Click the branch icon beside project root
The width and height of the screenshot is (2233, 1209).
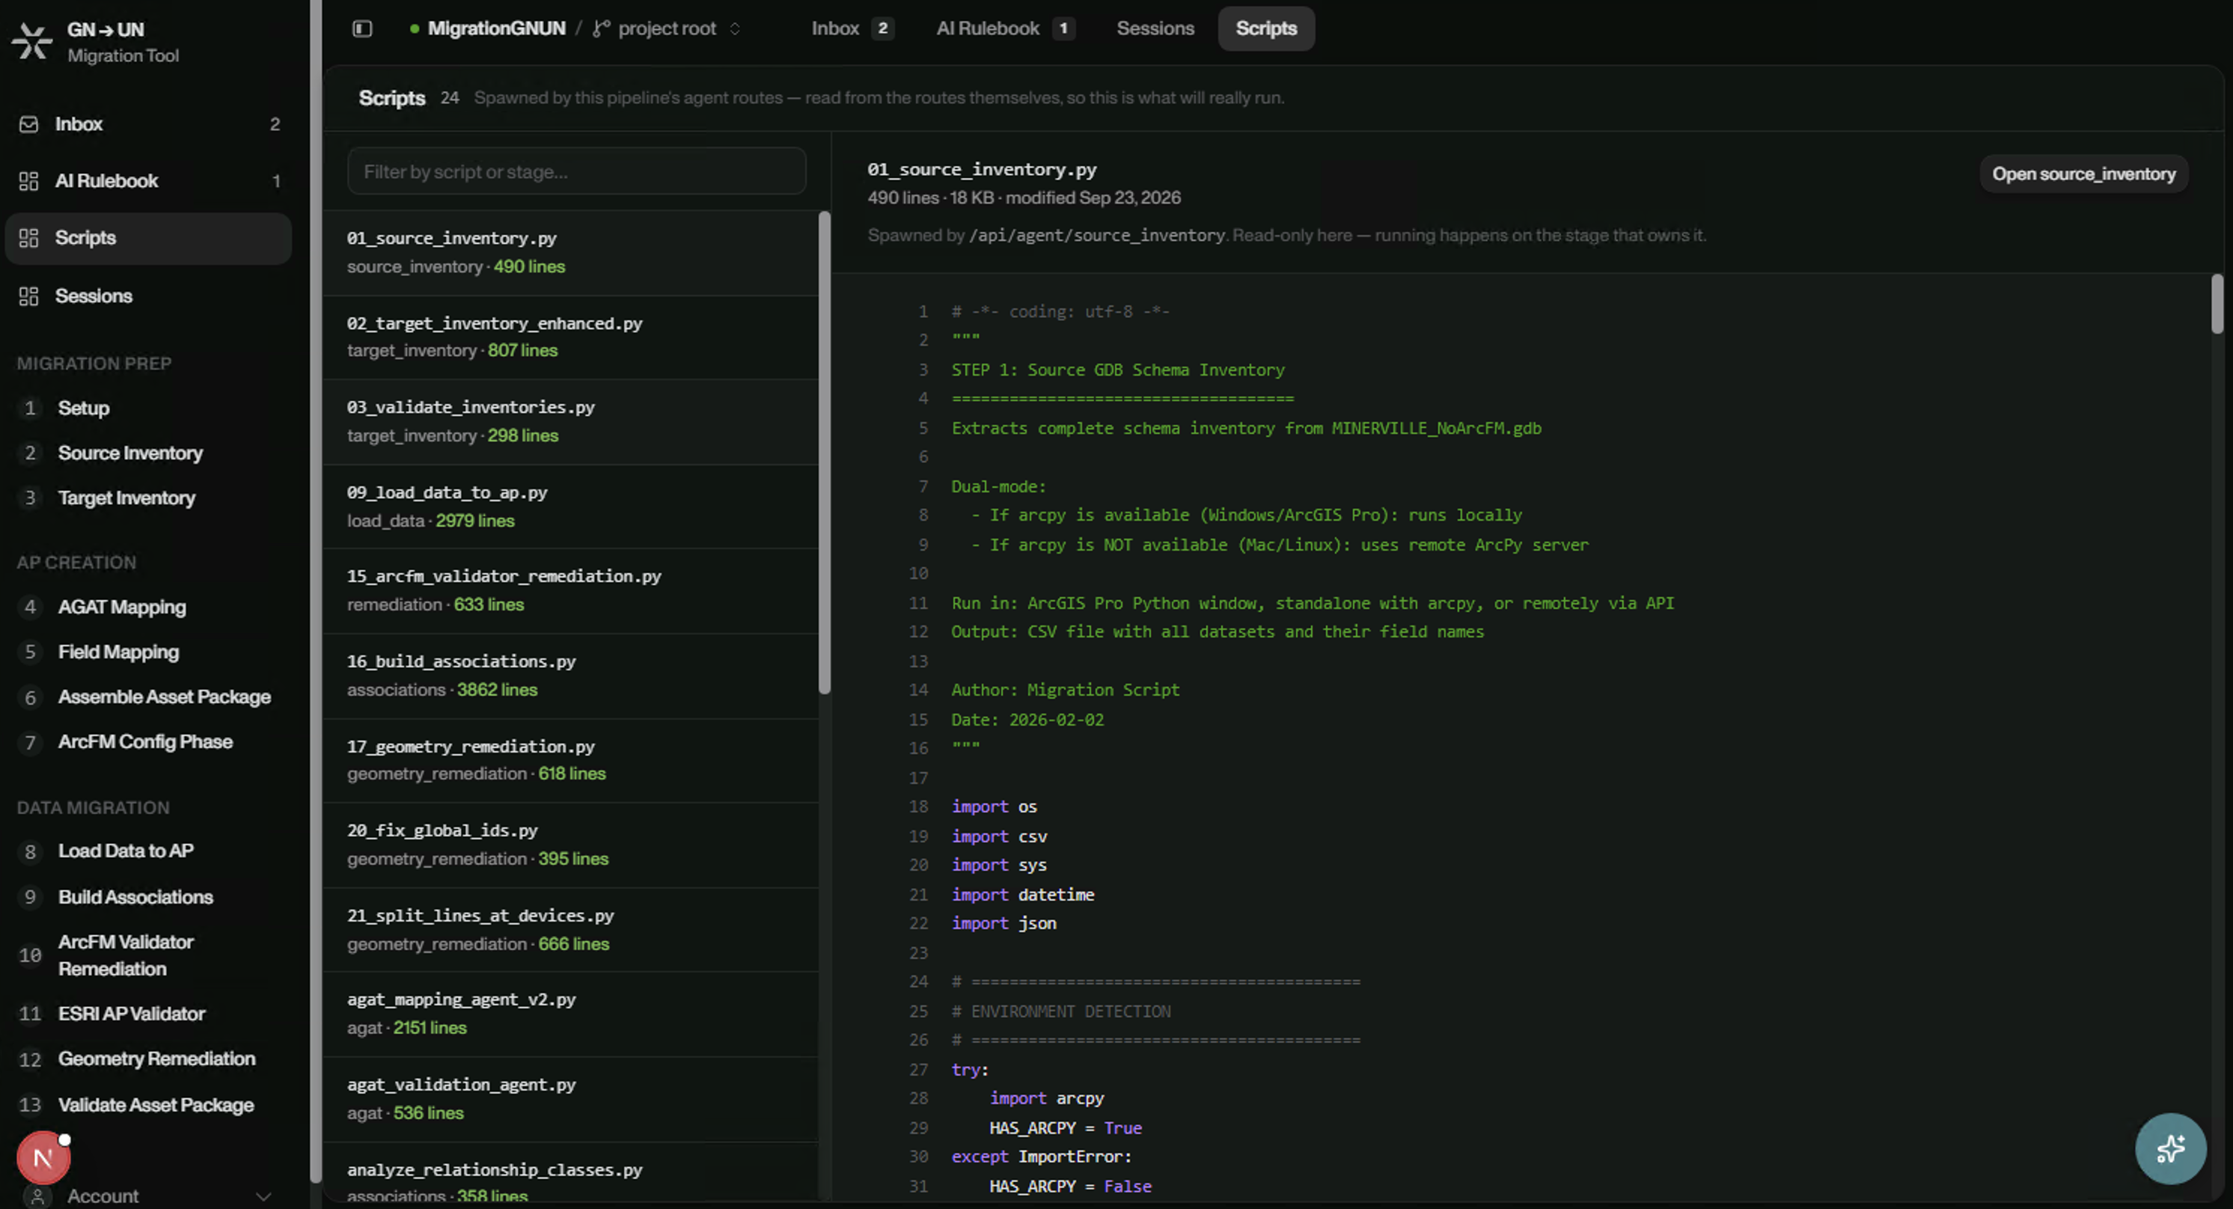tap(601, 28)
